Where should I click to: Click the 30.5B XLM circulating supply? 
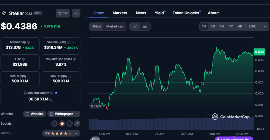pyautogui.click(x=38, y=99)
